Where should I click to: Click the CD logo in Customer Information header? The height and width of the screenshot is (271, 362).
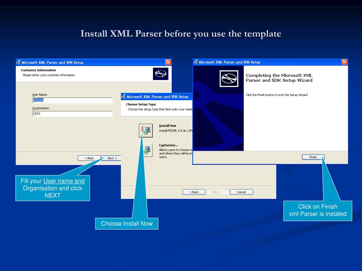coord(160,74)
